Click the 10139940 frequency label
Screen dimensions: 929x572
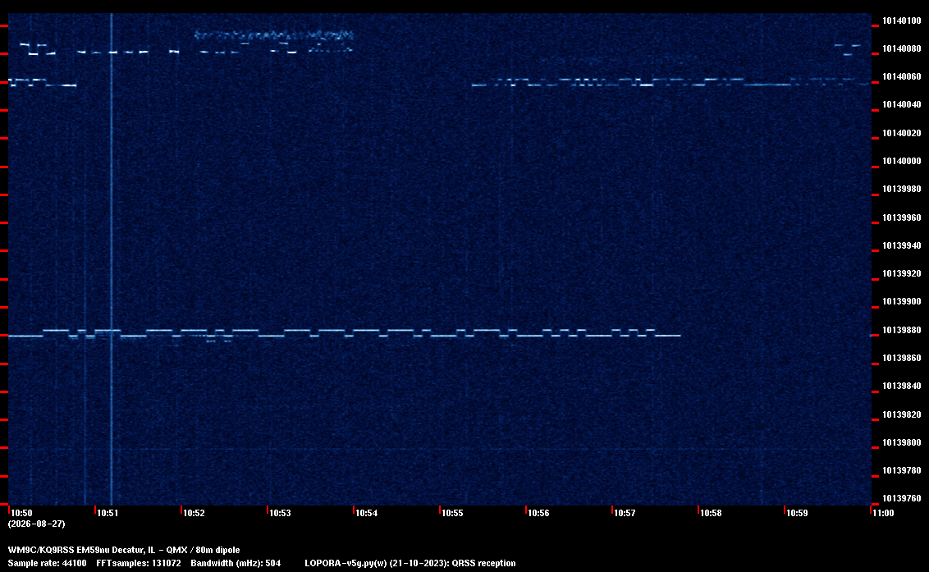[902, 245]
